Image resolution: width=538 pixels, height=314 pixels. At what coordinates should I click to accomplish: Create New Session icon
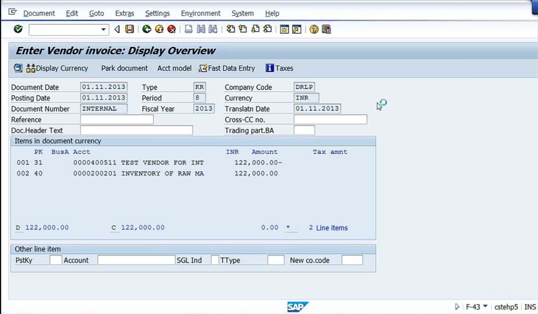[284, 30]
